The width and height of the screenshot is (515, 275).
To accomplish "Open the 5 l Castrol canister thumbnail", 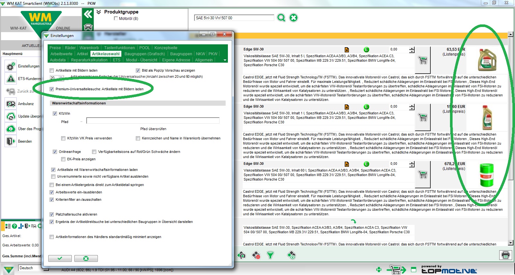I will coord(487,60).
